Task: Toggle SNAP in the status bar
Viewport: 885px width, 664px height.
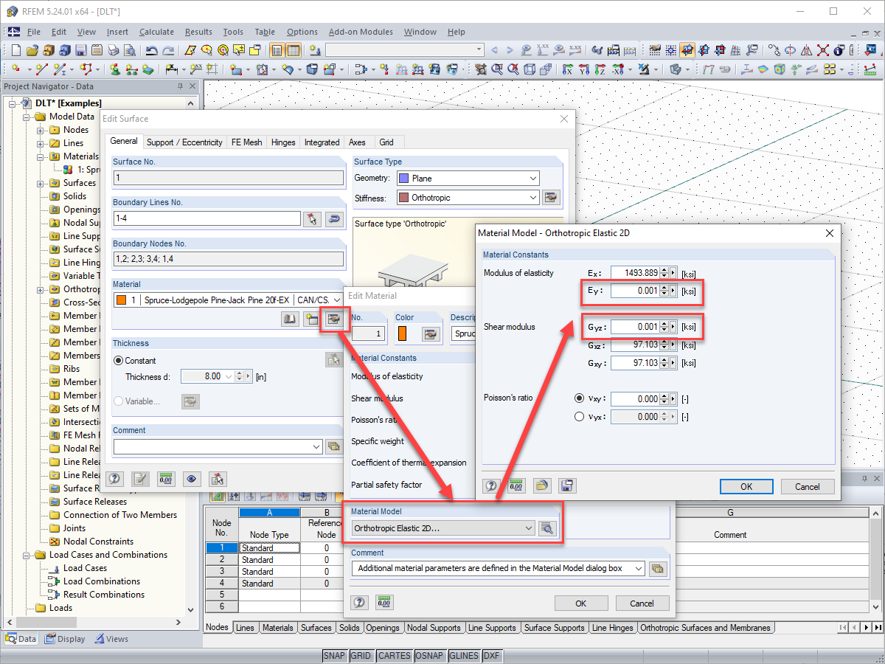Action: pos(335,656)
